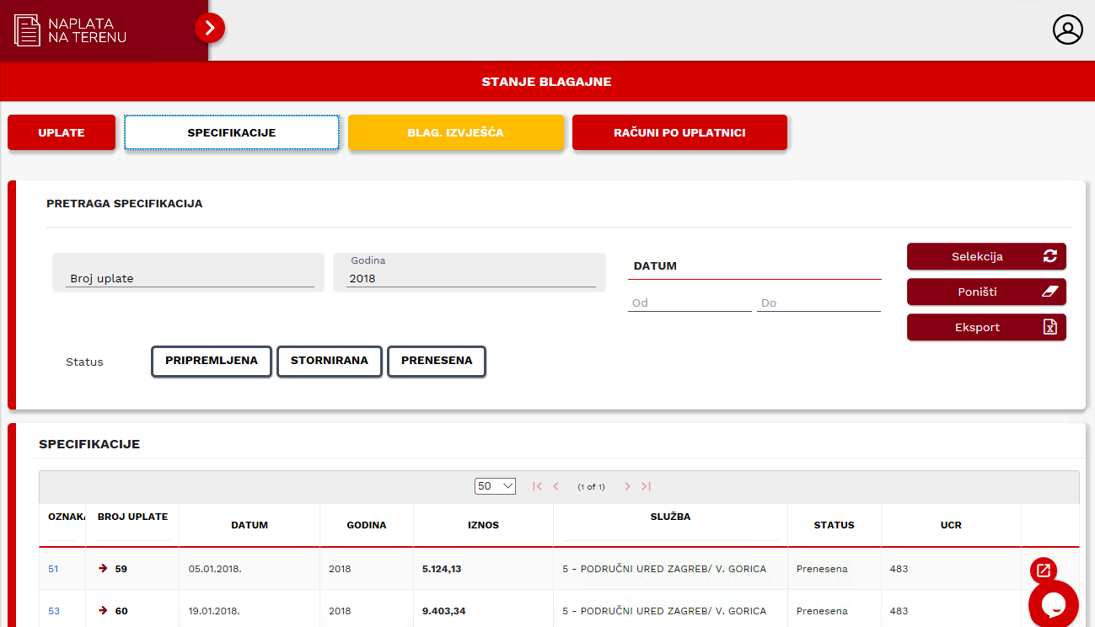
Task: Toggle the PRENESENA status filter
Action: (x=437, y=361)
